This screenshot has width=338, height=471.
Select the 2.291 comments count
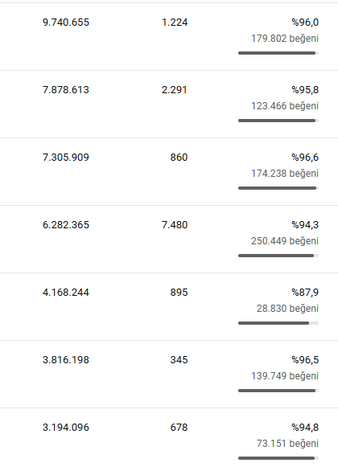pyautogui.click(x=175, y=90)
